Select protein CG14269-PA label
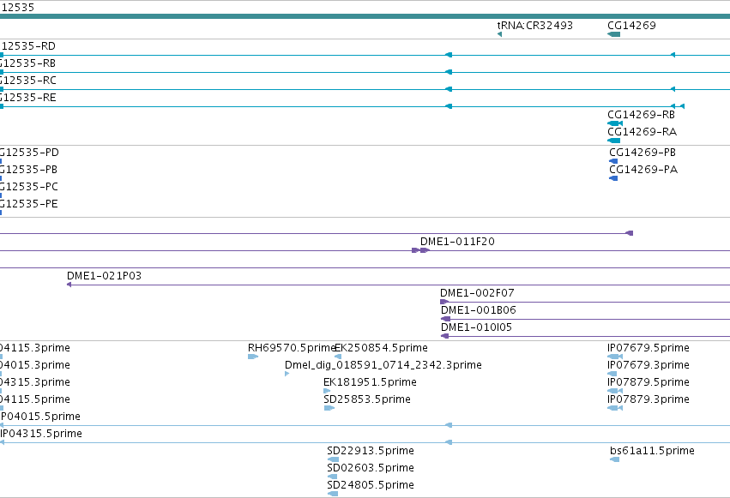 click(643, 169)
